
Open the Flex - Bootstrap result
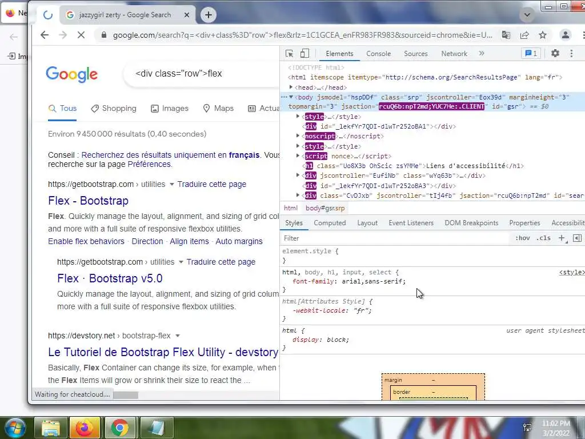tap(89, 201)
